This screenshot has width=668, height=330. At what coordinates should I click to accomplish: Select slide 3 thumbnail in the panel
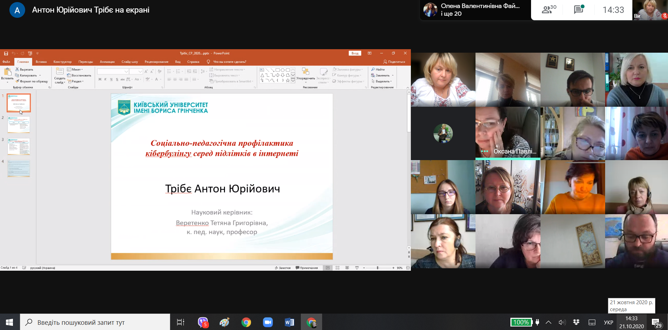tap(19, 147)
